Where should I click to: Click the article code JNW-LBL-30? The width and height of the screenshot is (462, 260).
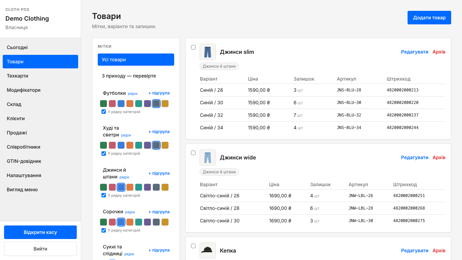[x=361, y=221]
